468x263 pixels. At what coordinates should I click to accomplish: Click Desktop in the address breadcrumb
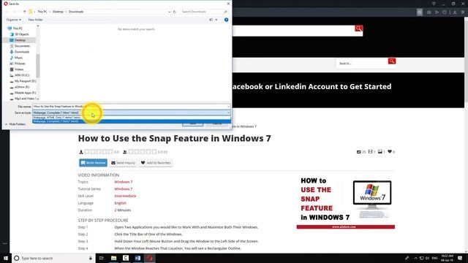click(x=58, y=12)
